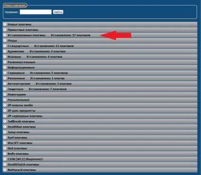Image resolution: width=201 pixels, height=175 pixels.
Task: Click the plus icon beside DeathMatch плагины
Action: [5, 164]
